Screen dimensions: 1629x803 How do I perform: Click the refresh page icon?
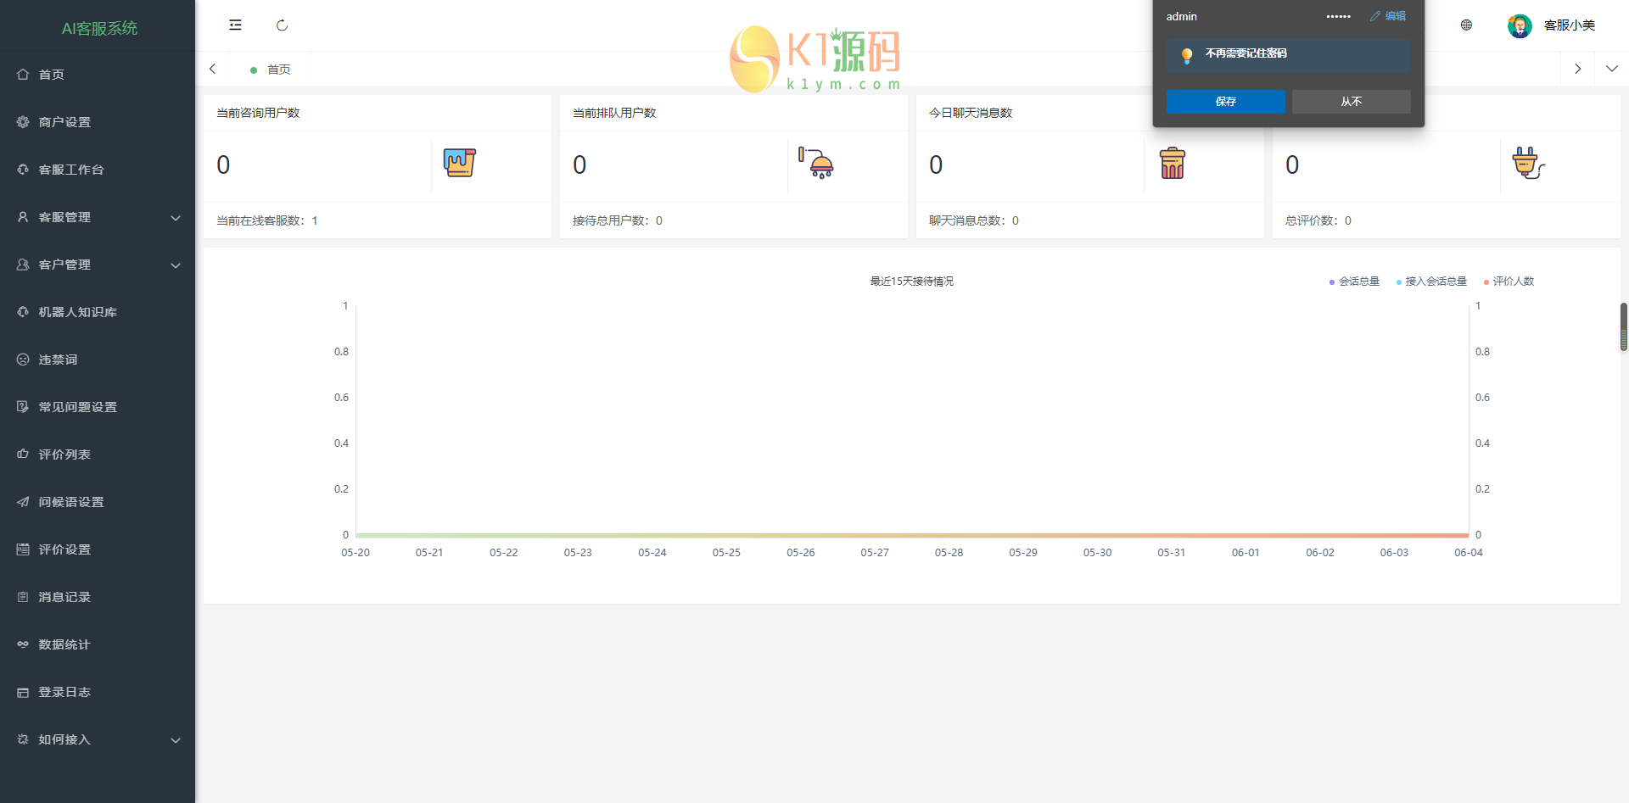pos(282,25)
